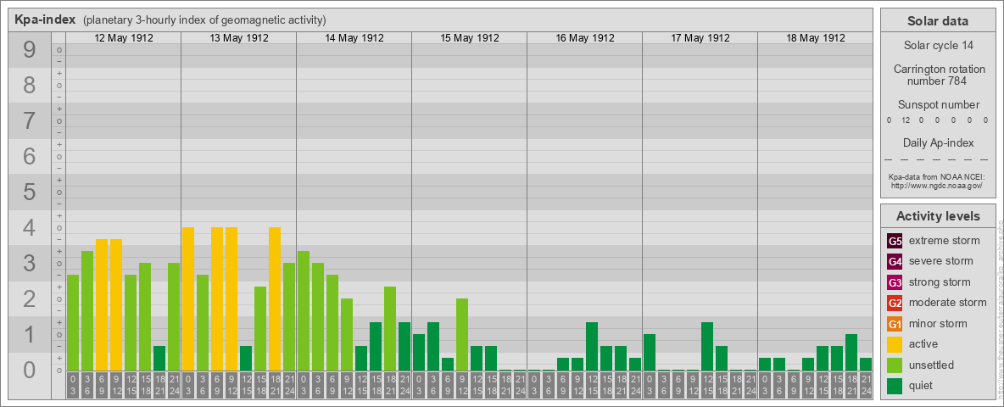Click the Solar cycle 14 text

[x=937, y=46]
